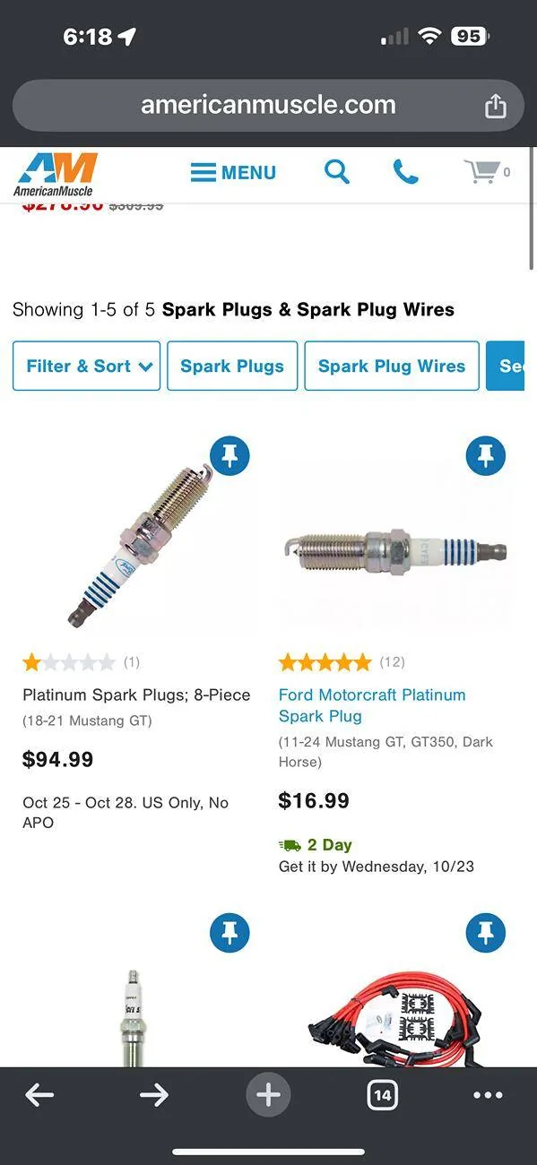Pin the Platinum Spark Plugs 8-Piece item
This screenshot has width=537, height=1165.
pos(230,456)
